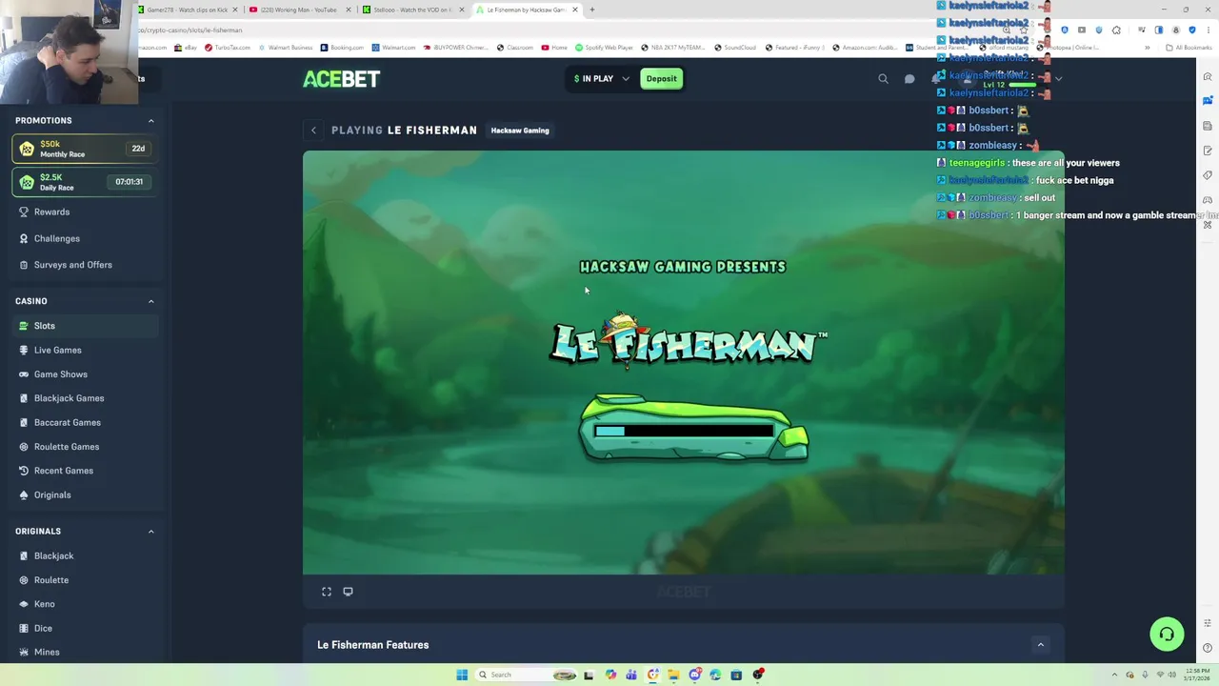Switch to the Working Man YouTube tab
The height and width of the screenshot is (686, 1219).
299,10
